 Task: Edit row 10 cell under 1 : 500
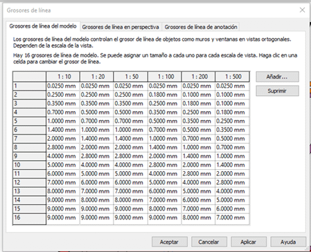click(232, 165)
